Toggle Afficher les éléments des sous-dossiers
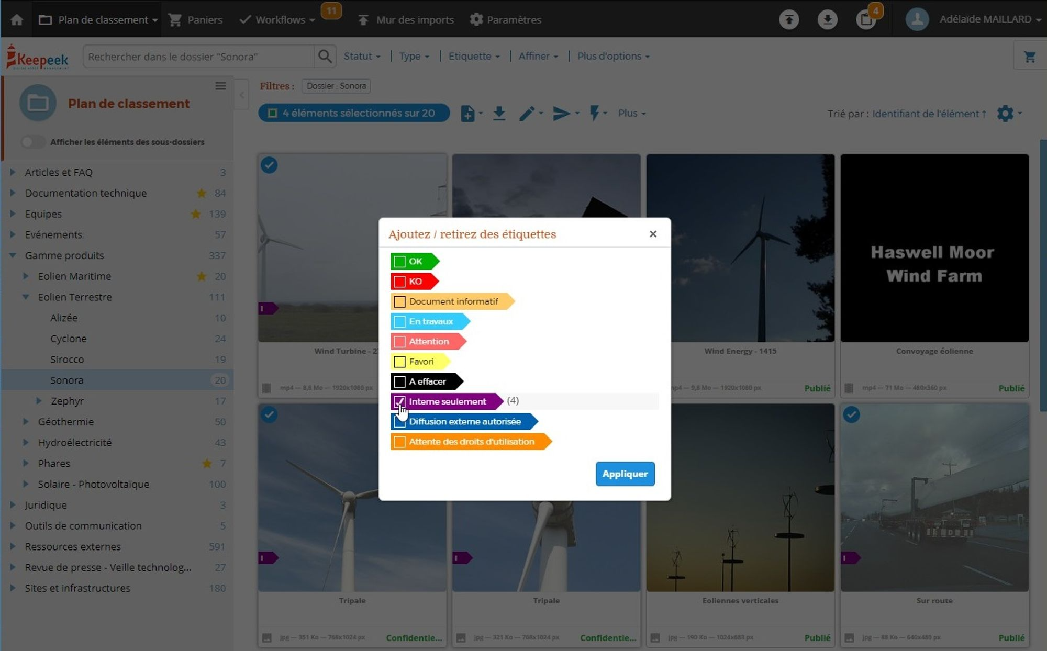 coord(32,142)
